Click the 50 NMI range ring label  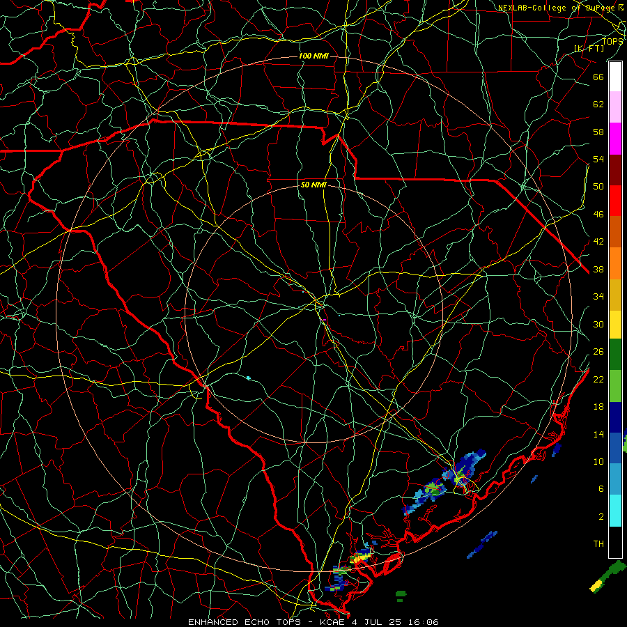coord(313,185)
